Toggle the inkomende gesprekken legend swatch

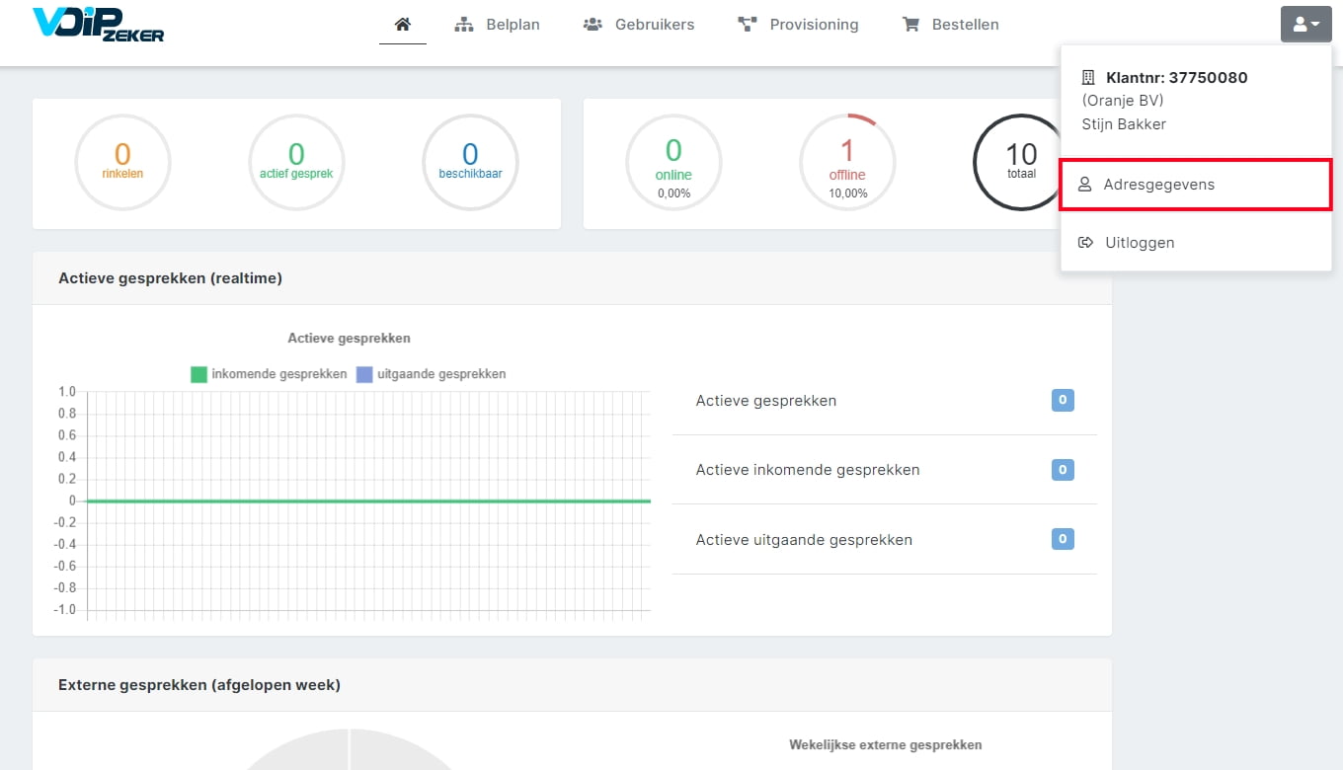tap(198, 374)
